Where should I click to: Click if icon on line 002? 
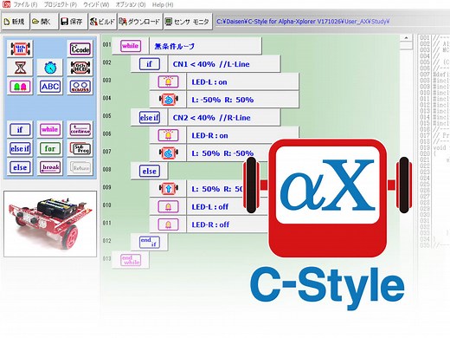150,64
